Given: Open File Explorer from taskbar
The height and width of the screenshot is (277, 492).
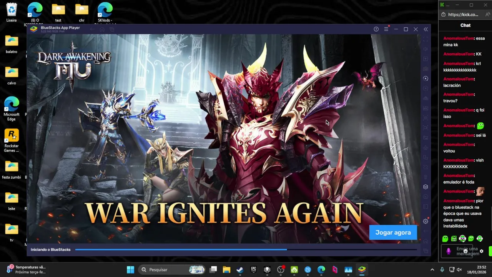Looking at the screenshot, I should click(226, 270).
